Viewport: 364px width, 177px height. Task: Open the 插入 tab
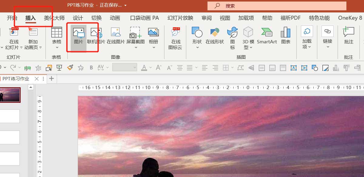coord(30,18)
